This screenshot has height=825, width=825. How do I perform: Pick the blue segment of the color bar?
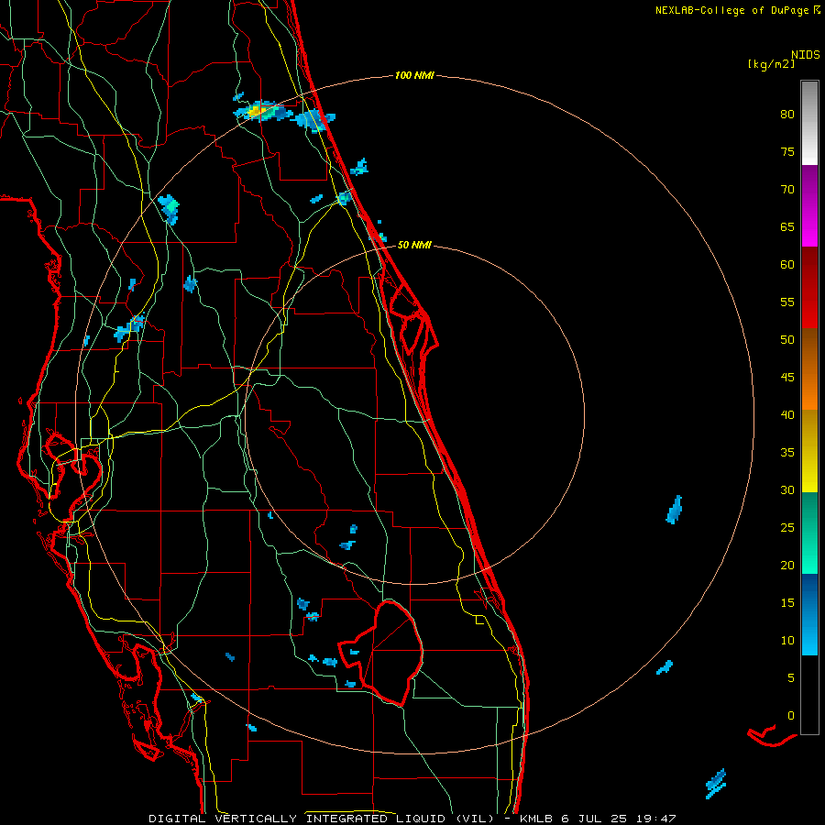(809, 614)
